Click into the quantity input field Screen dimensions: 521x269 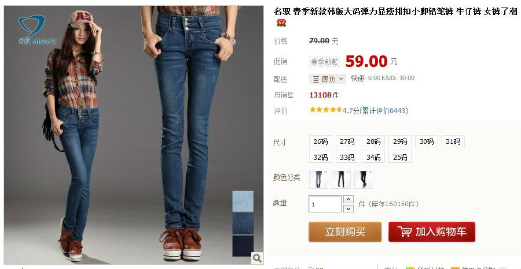click(x=325, y=204)
